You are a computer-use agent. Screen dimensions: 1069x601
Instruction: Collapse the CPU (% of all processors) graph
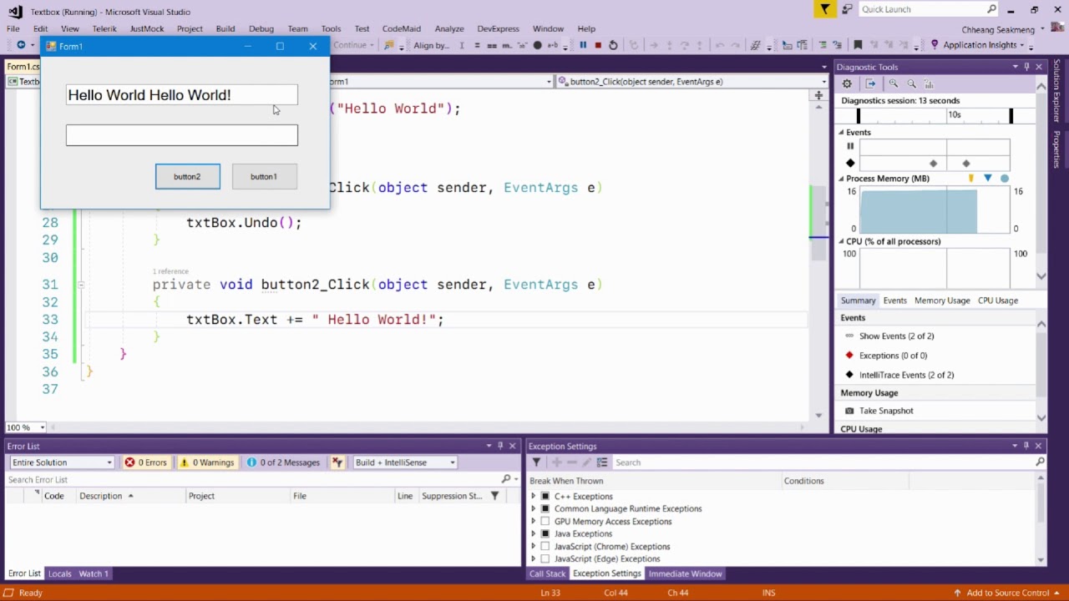[841, 241]
